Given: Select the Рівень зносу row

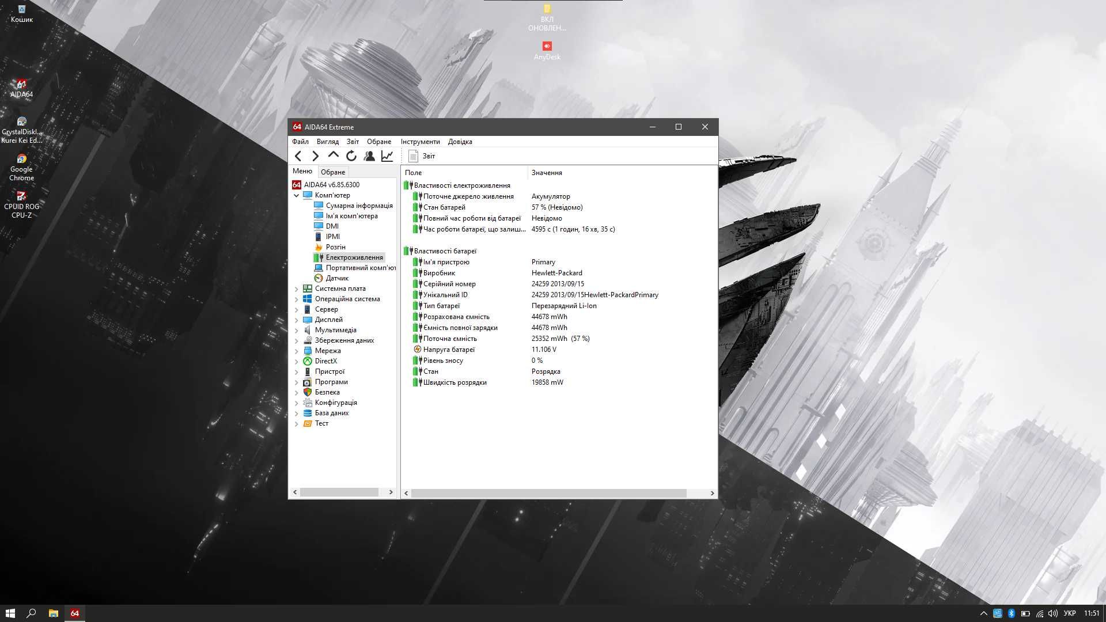Looking at the screenshot, I should (x=559, y=361).
